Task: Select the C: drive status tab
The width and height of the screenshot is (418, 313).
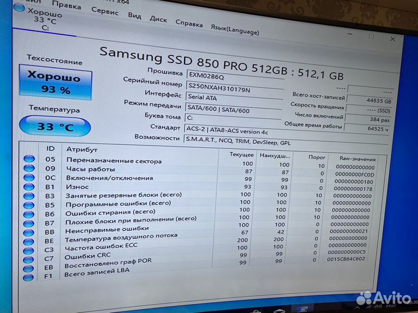Action: [x=45, y=20]
